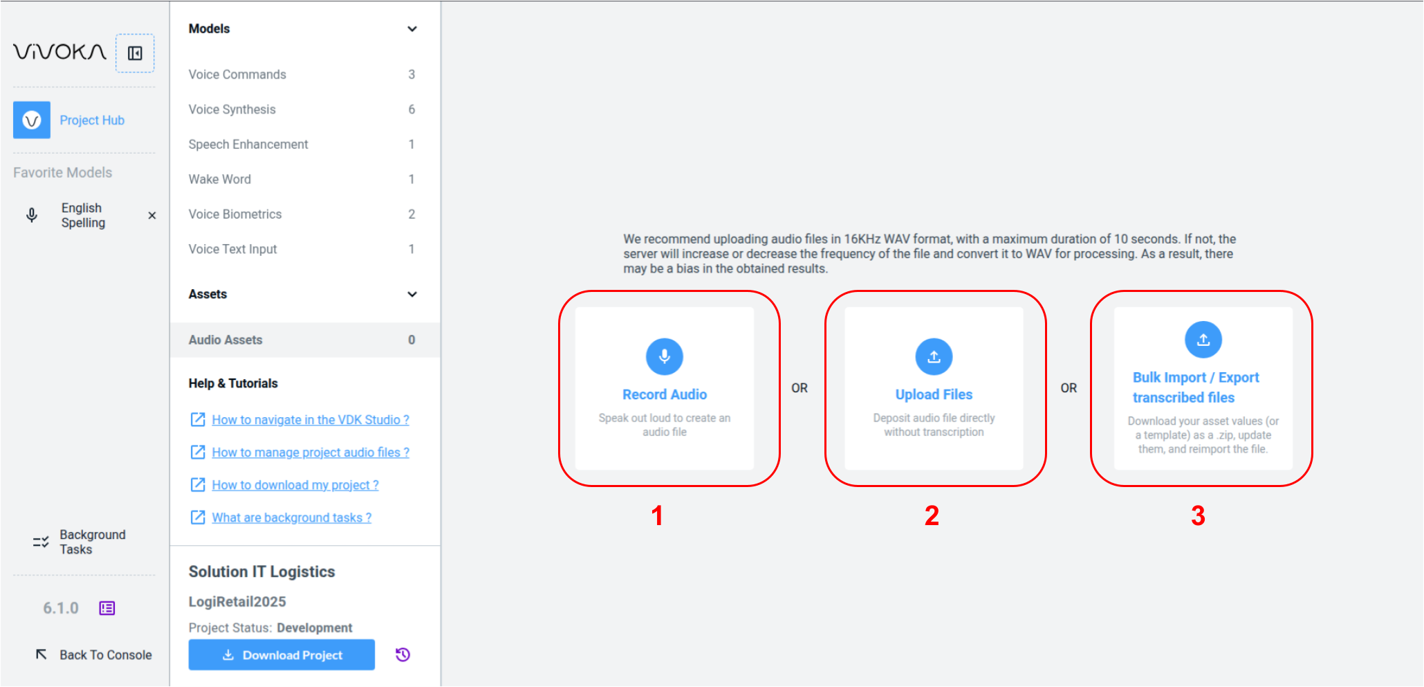Open the project history clock icon
Image resolution: width=1424 pixels, height=687 pixels.
[403, 654]
